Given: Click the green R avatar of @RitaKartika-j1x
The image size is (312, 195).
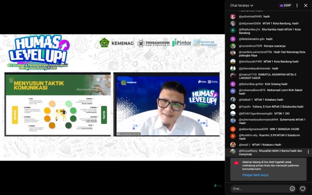Looking at the screenshot, I should pos(233,30).
